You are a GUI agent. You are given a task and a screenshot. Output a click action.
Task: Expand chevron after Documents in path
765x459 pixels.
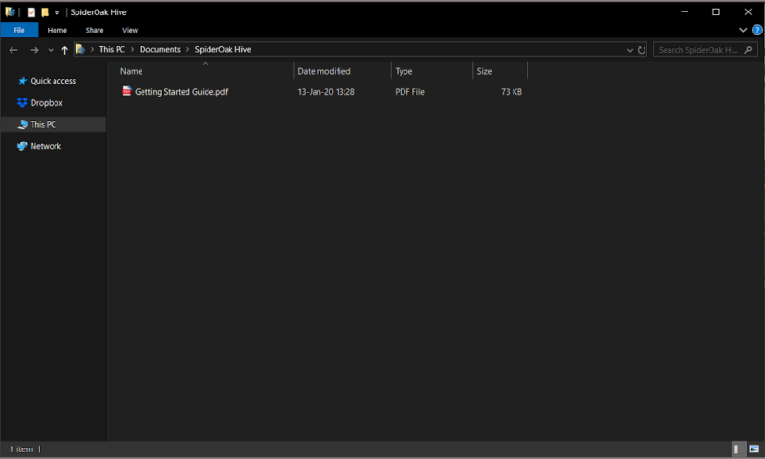(x=187, y=50)
